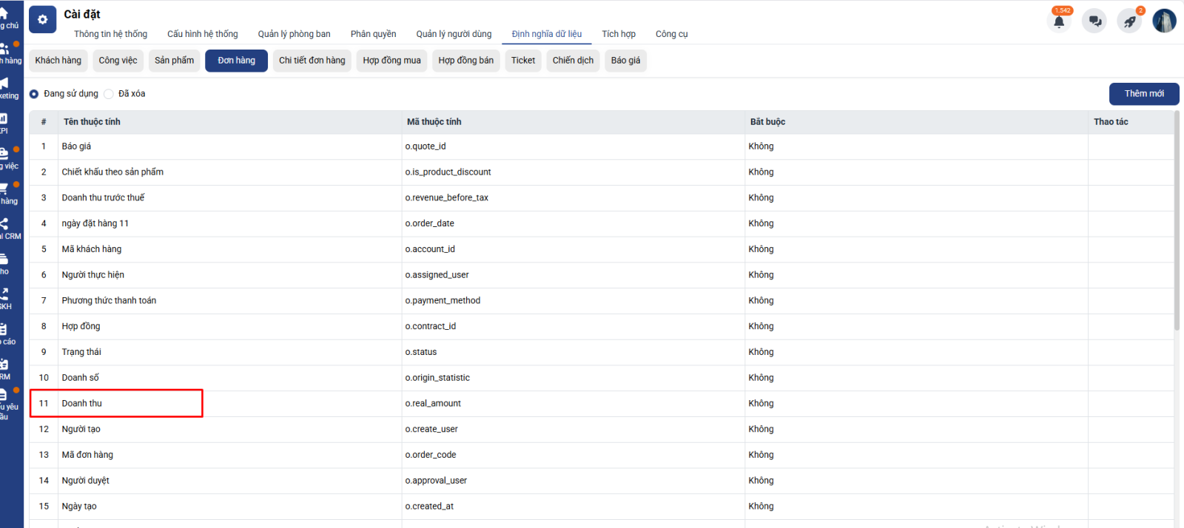
Task: Go to home icon in left sidebar
Action: pos(4,14)
